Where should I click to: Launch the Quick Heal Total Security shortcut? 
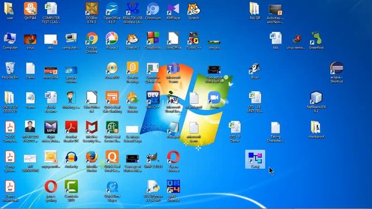click(x=112, y=157)
